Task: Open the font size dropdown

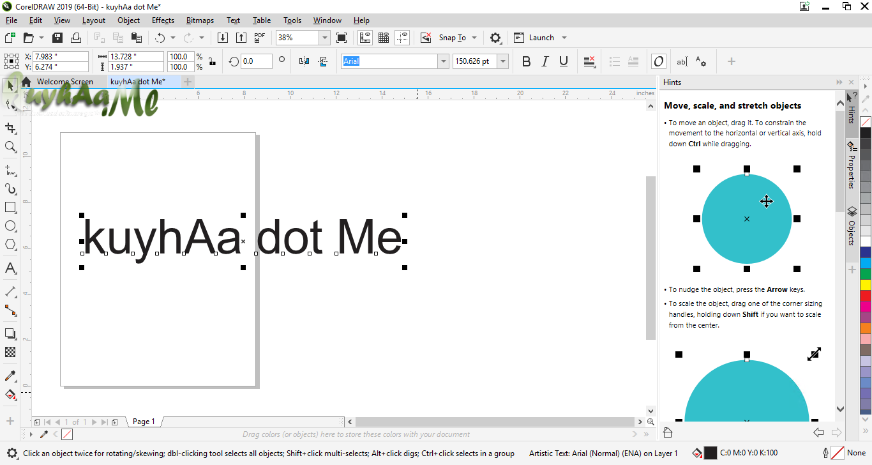Action: click(503, 61)
